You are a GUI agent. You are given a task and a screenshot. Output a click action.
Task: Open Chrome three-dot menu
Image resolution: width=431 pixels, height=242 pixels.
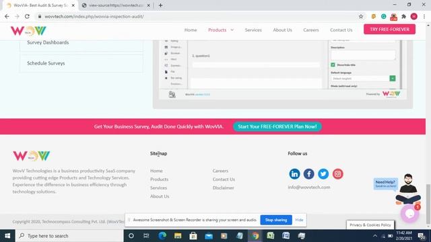[424, 16]
